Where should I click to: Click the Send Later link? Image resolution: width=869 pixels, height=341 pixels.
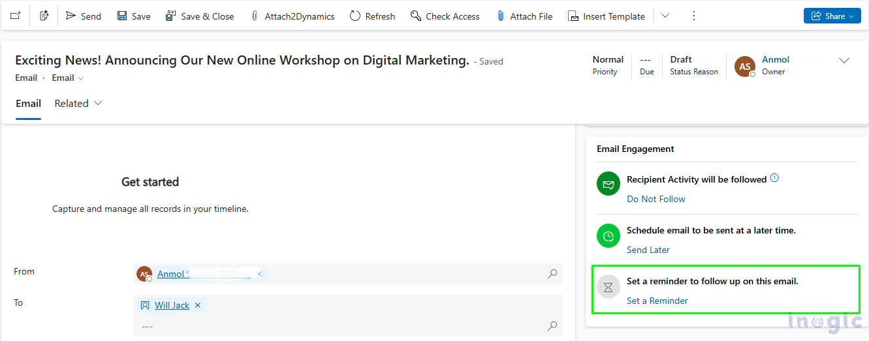tap(648, 250)
